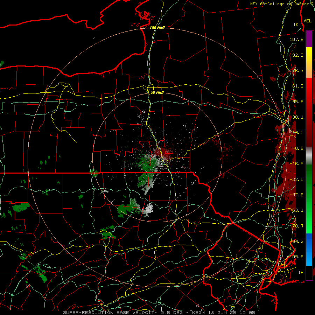
Task: Click the 30.1 value on the velocity scale
Action: (298, 117)
